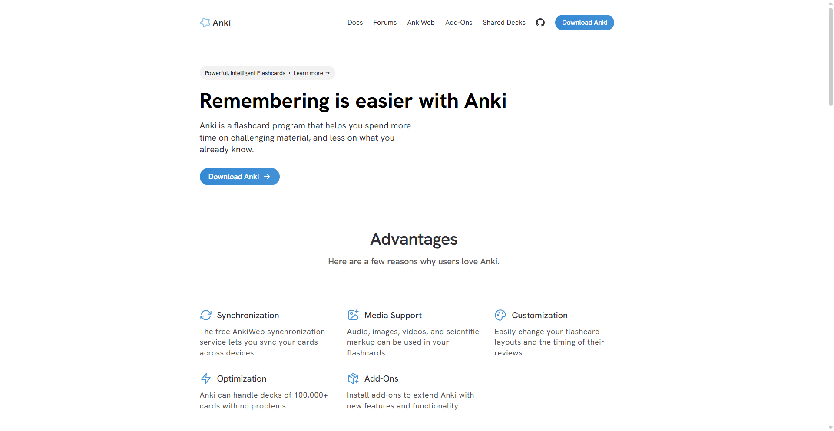Image resolution: width=834 pixels, height=431 pixels.
Task: Click the Optimization lightning bolt icon
Action: (206, 378)
